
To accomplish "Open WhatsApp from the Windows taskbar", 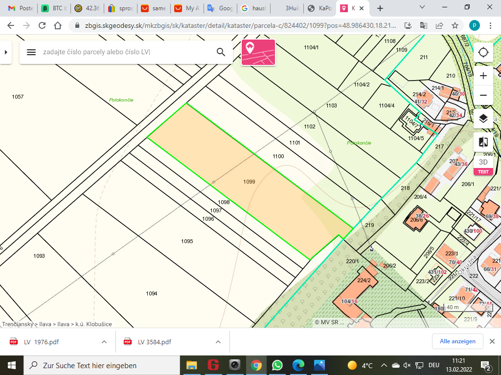I will (x=277, y=365).
